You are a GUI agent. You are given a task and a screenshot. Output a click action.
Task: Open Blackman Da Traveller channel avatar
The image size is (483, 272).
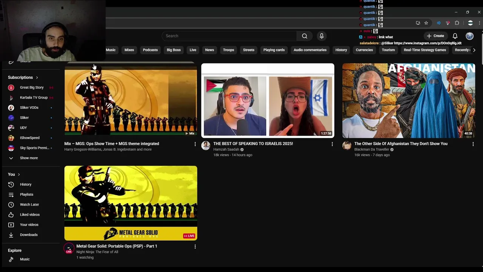click(x=347, y=146)
